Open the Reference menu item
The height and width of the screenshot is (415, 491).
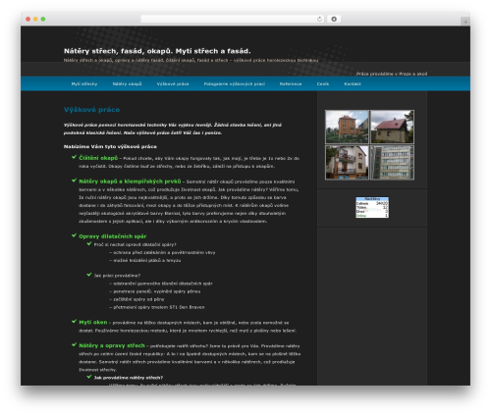[x=291, y=84]
